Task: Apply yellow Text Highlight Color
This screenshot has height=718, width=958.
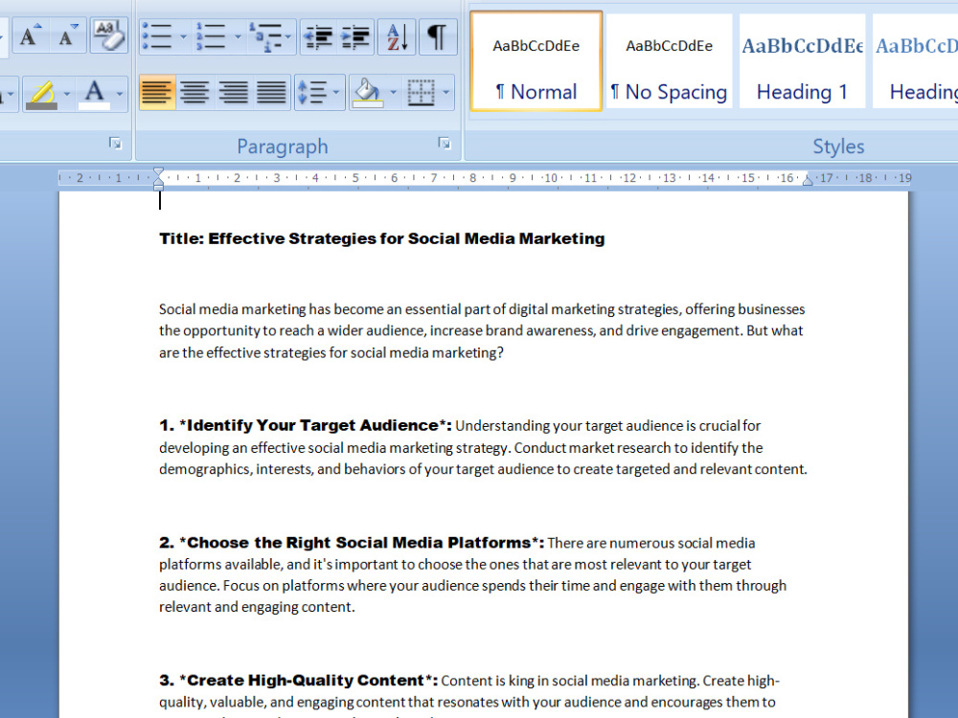Action: click(x=41, y=94)
